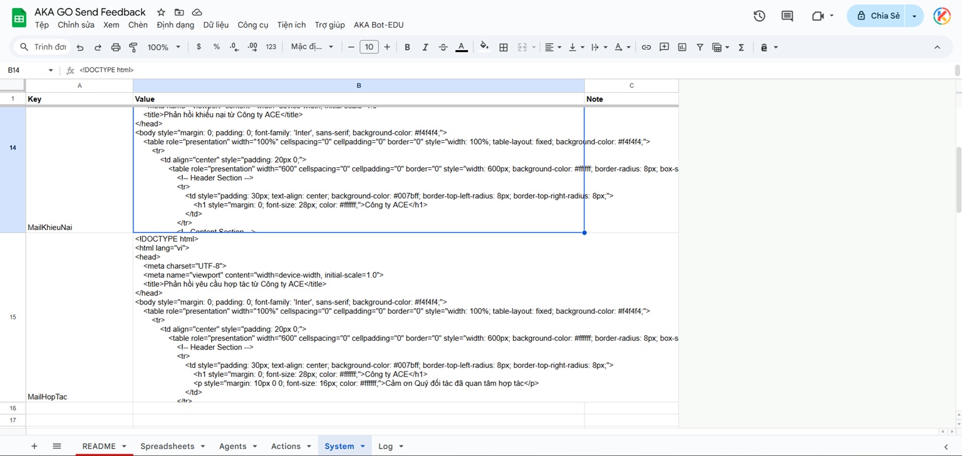Click the print icon in toolbar
This screenshot has width=962, height=456.
coord(116,47)
